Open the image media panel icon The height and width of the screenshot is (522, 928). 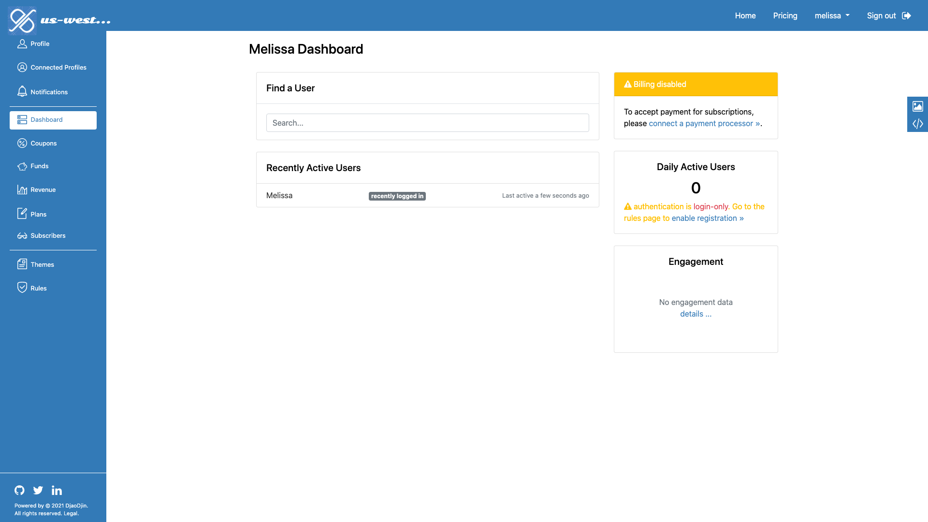(x=918, y=106)
